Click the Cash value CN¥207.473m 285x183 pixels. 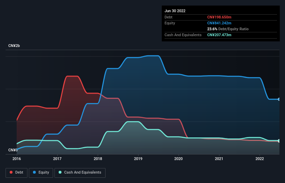[219, 35]
